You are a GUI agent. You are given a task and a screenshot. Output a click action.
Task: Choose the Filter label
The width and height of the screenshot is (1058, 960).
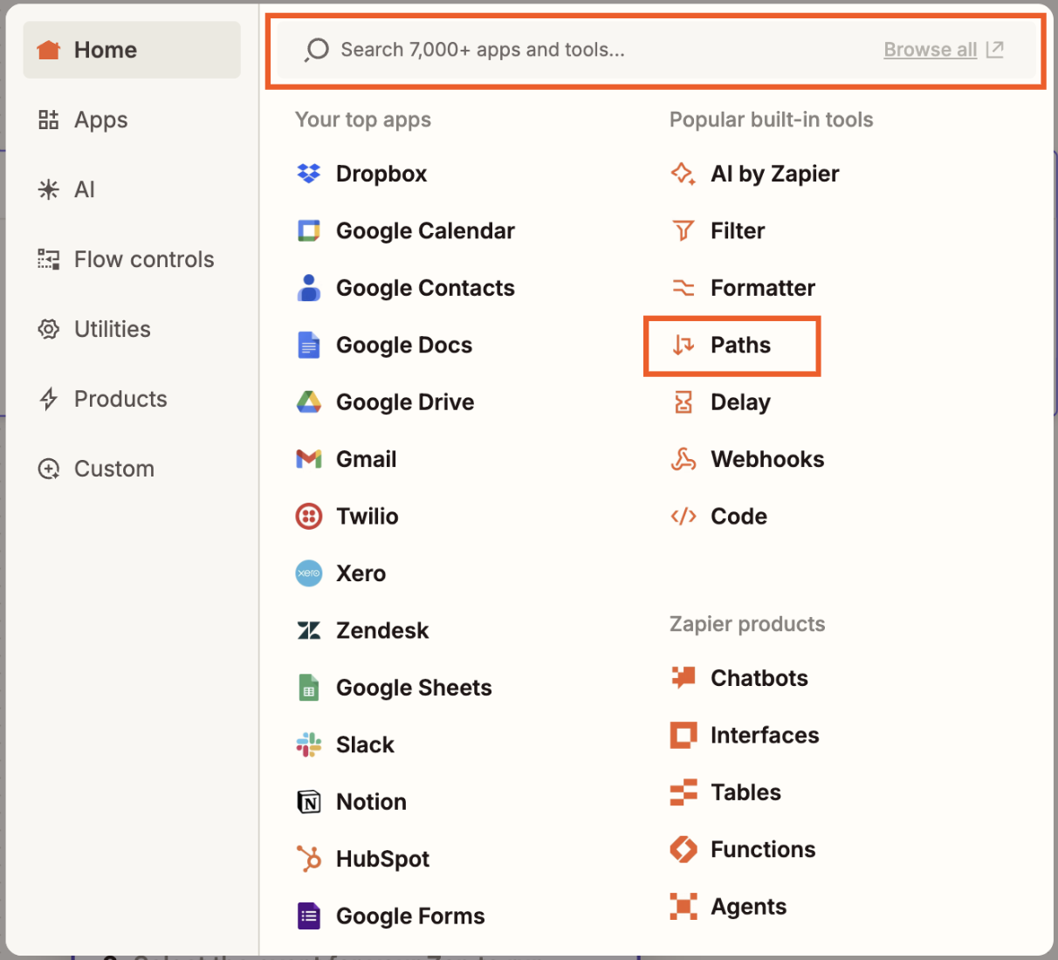coord(738,230)
